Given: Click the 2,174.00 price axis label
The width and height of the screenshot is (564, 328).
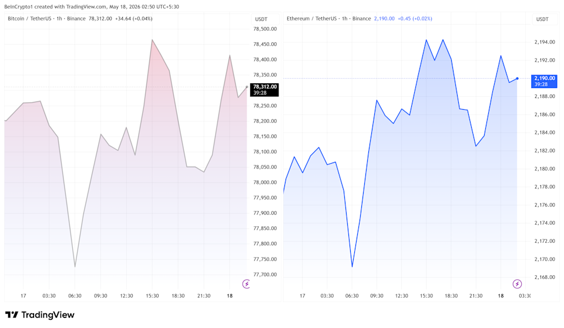Looking at the screenshot, I should (x=545, y=223).
